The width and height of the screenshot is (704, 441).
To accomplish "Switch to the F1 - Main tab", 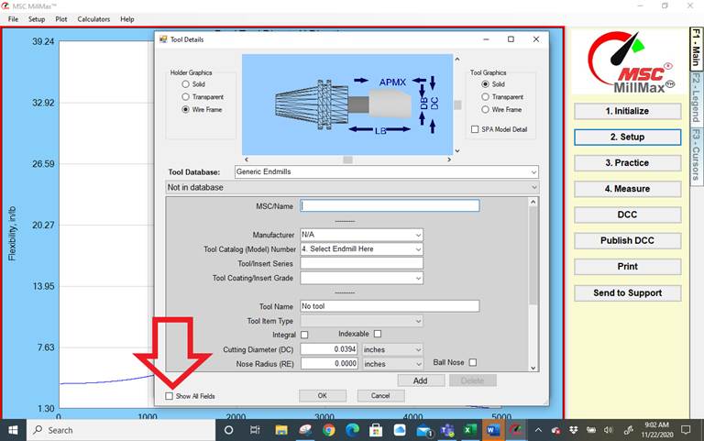I will pos(696,47).
